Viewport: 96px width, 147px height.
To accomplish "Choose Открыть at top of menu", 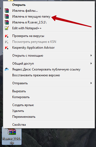I will 19,5.
